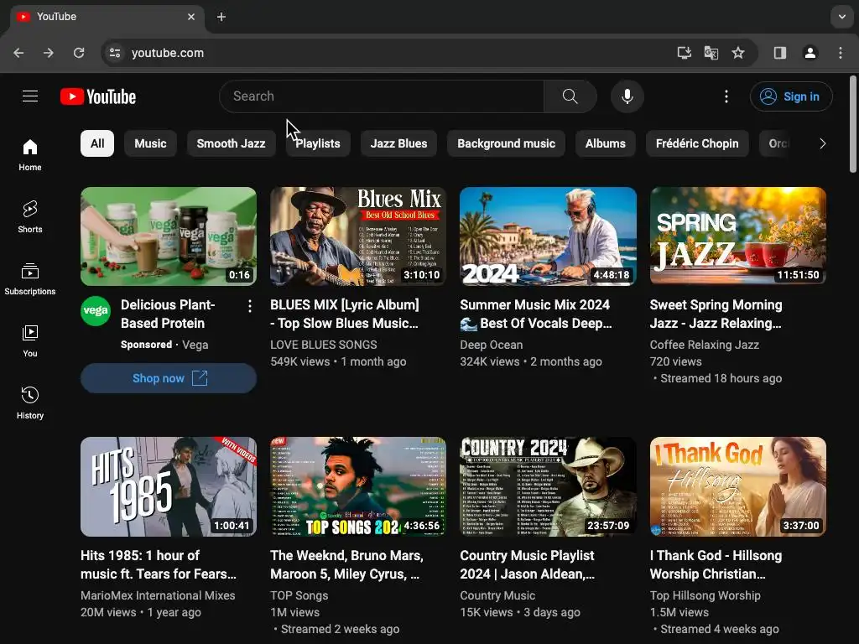Select the Music filter chip
Screen dimensions: 859x644
pos(151,143)
